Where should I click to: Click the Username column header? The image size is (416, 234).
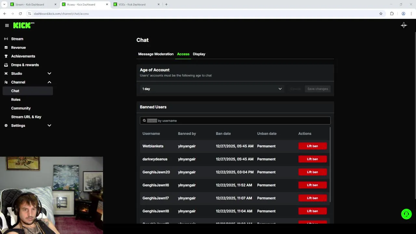[151, 134]
